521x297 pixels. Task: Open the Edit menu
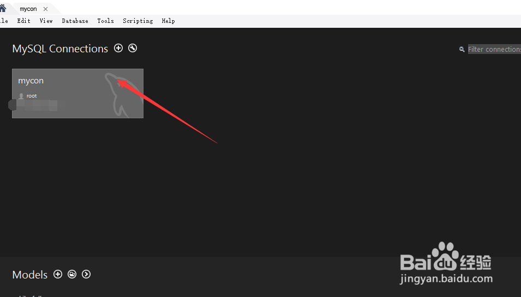click(x=24, y=21)
